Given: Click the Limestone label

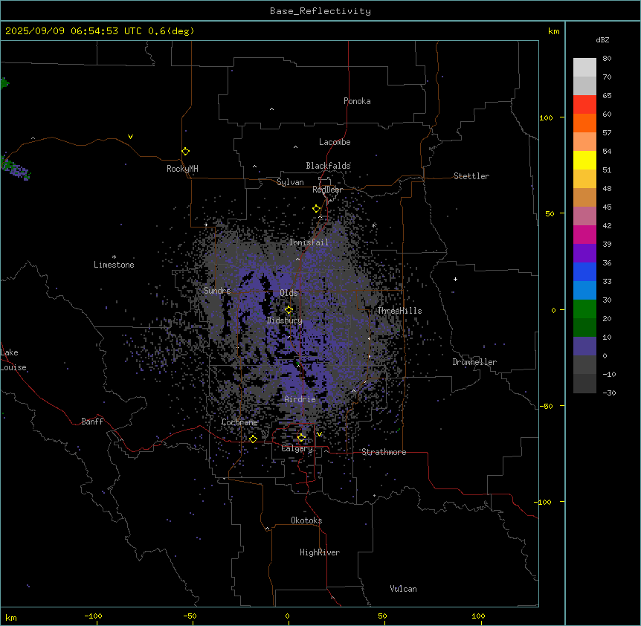Looking at the screenshot, I should (114, 265).
